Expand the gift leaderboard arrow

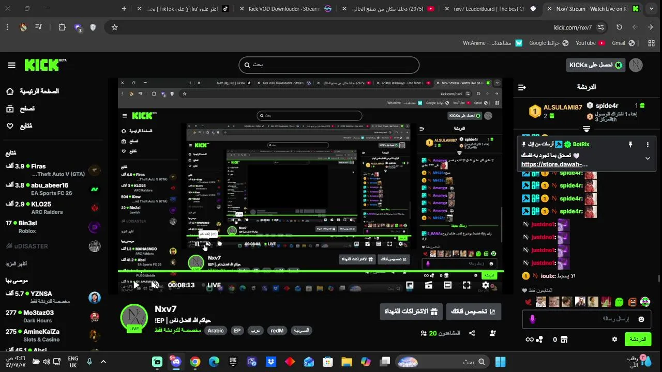coord(586,129)
